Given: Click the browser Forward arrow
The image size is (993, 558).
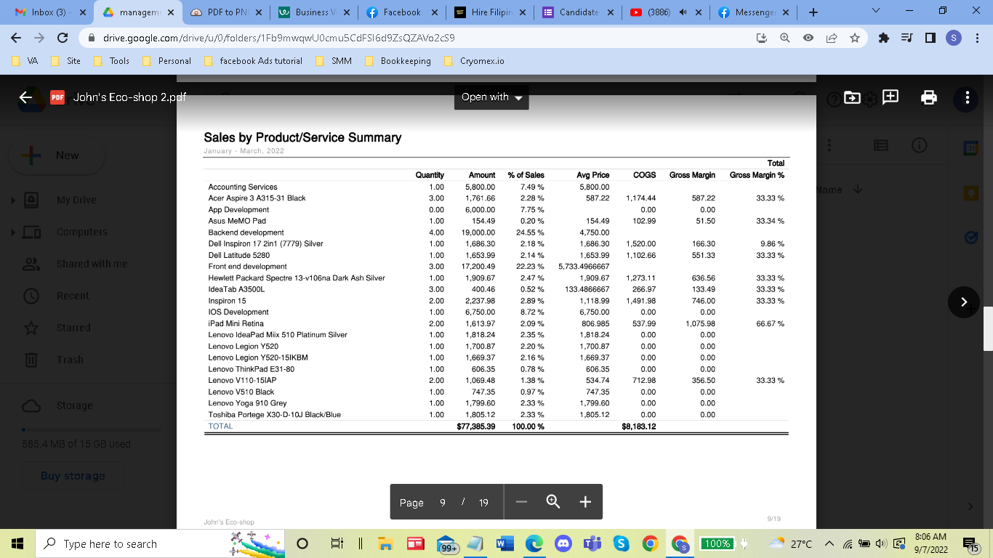Looking at the screenshot, I should (40, 38).
